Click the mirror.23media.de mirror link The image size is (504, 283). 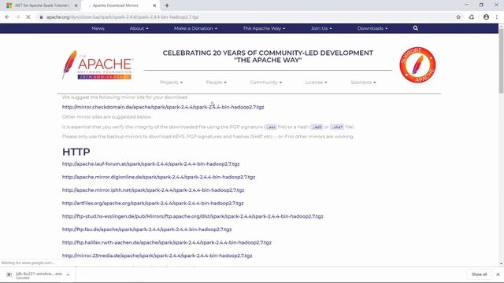[157, 255]
